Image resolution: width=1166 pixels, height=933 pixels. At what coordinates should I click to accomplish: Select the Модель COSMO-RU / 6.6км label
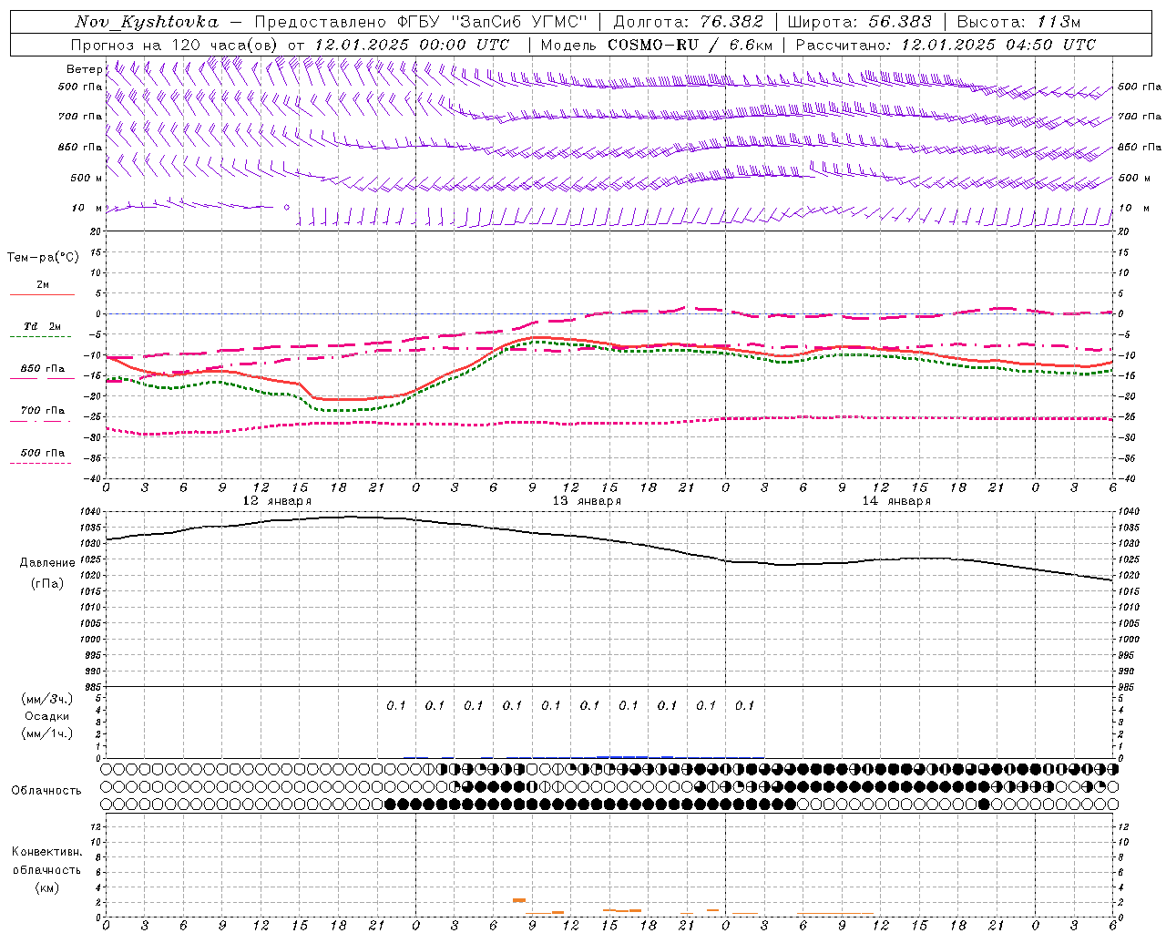pyautogui.click(x=657, y=45)
